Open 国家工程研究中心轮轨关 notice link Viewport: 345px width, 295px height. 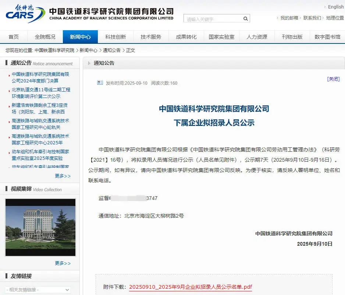pos(40,124)
